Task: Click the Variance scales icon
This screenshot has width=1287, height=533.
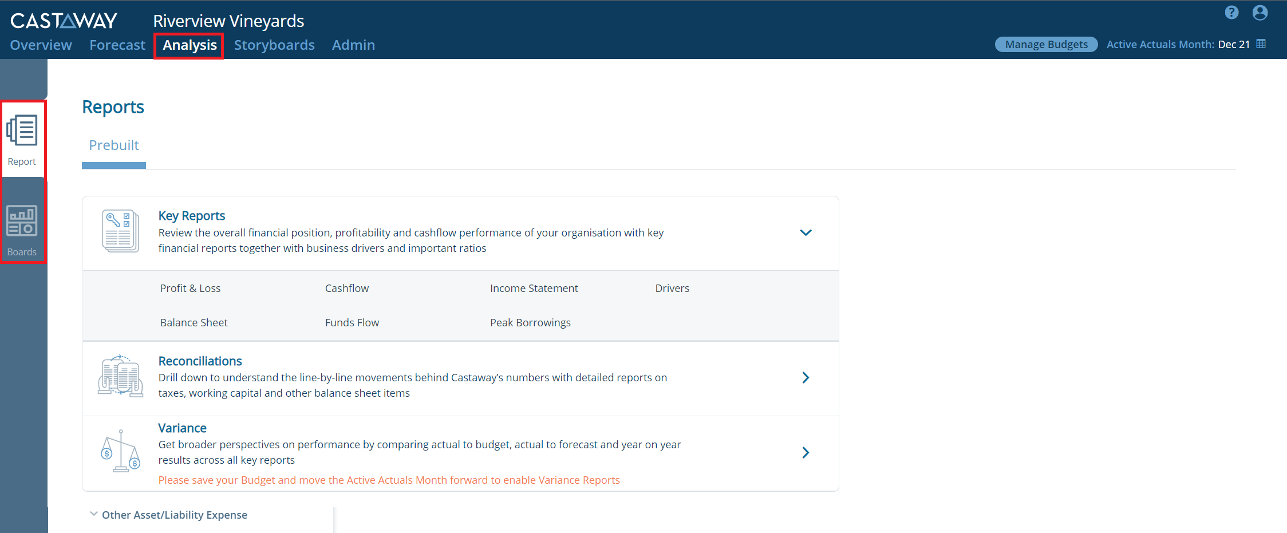Action: click(120, 451)
